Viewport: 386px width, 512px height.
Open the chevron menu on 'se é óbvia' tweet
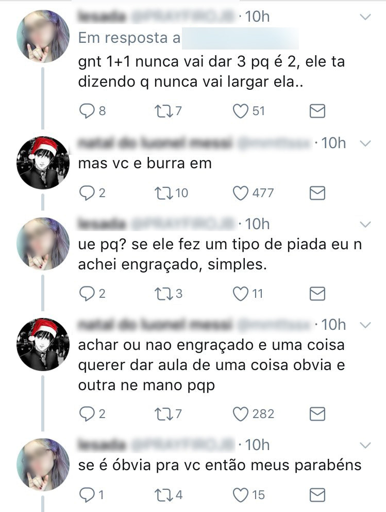(365, 445)
